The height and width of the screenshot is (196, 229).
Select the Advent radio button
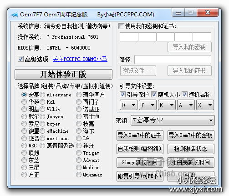coord(79,160)
